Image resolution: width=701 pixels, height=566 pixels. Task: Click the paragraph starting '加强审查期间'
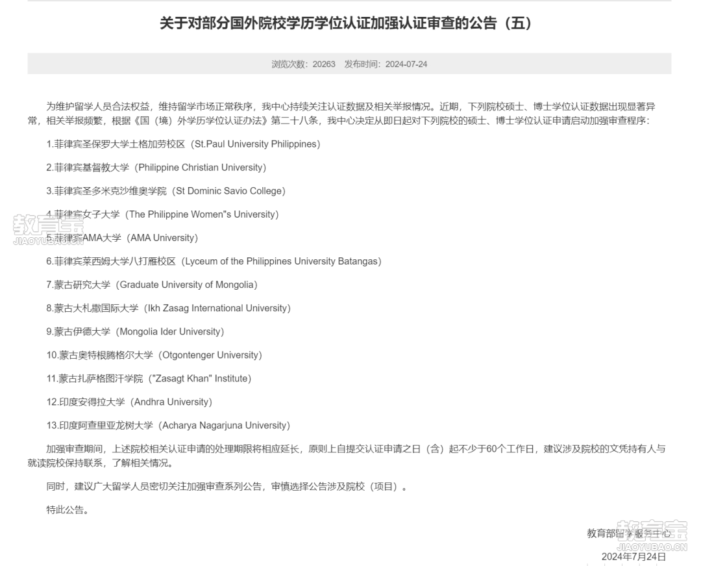tap(347, 456)
